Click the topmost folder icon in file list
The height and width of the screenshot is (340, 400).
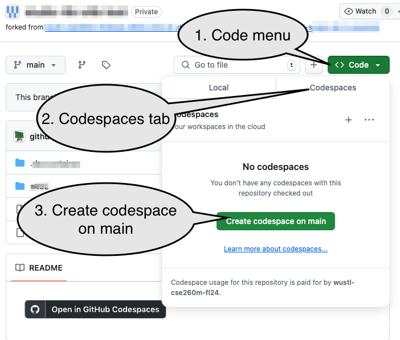20,163
